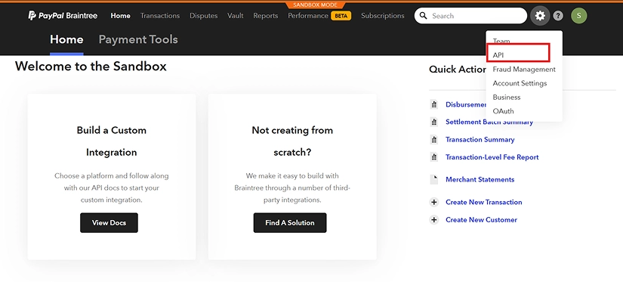This screenshot has height=282, width=623.
Task: Click the Build a Custom Integration heading
Action: click(x=112, y=141)
